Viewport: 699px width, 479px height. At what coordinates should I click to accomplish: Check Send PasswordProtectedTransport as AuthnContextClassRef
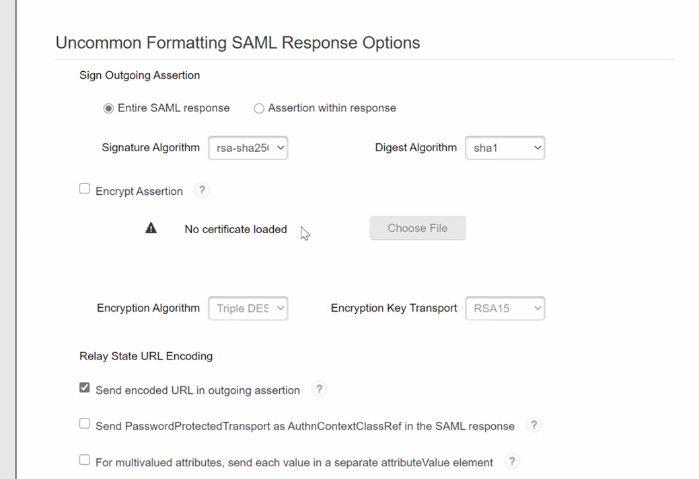tap(85, 423)
